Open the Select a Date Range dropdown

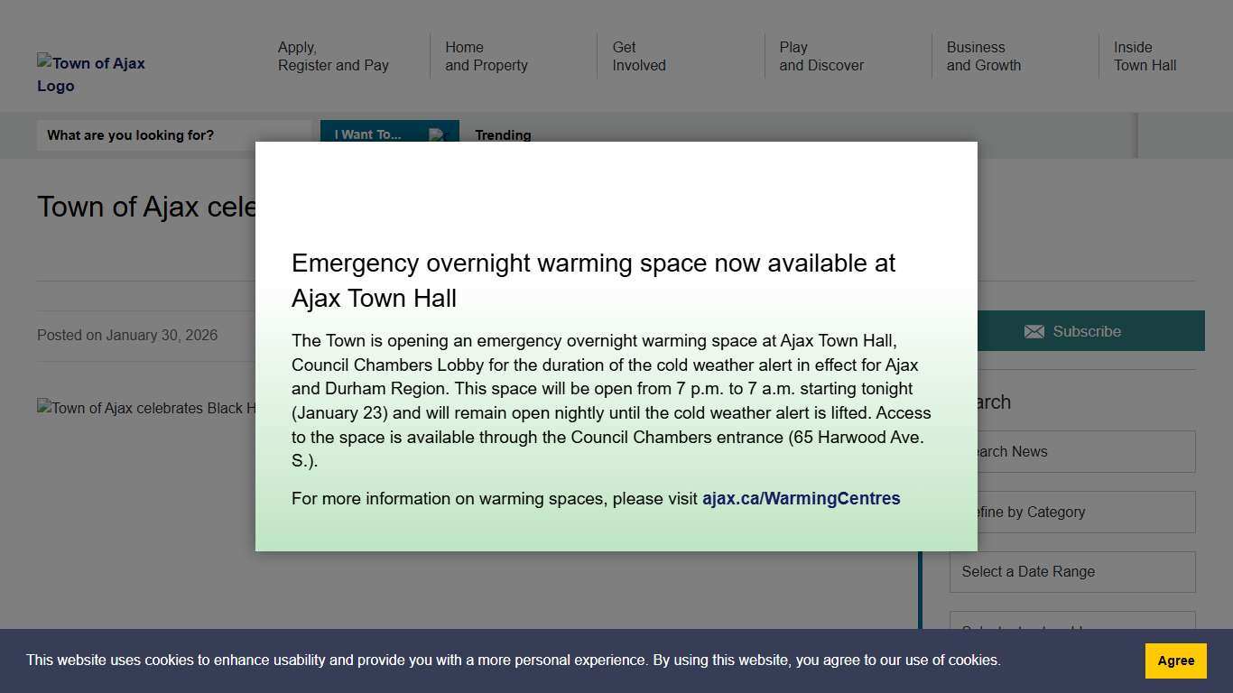point(1072,572)
